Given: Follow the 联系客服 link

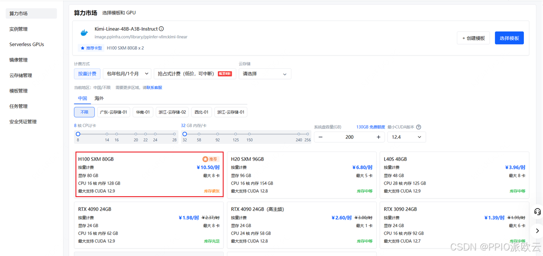Looking at the screenshot, I should tap(154, 87).
